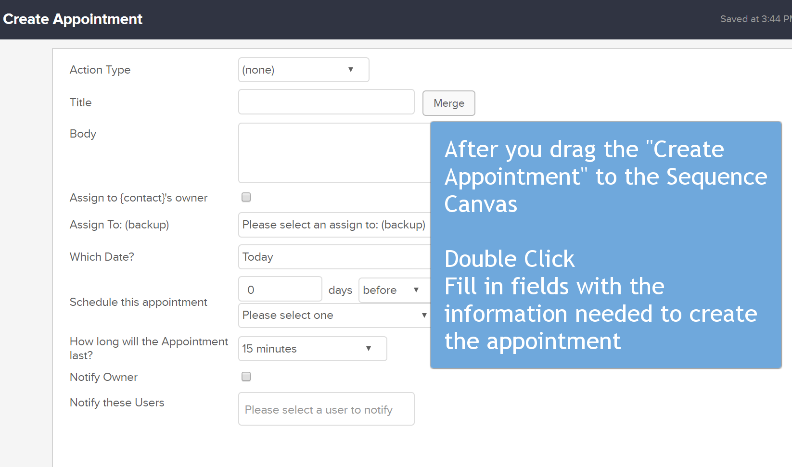Open the 15 minutes duration dropdown
792x467 pixels.
tap(313, 349)
